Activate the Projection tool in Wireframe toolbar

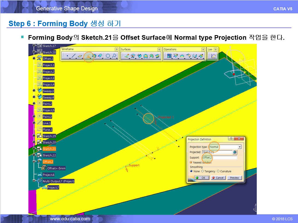[x=88, y=56]
